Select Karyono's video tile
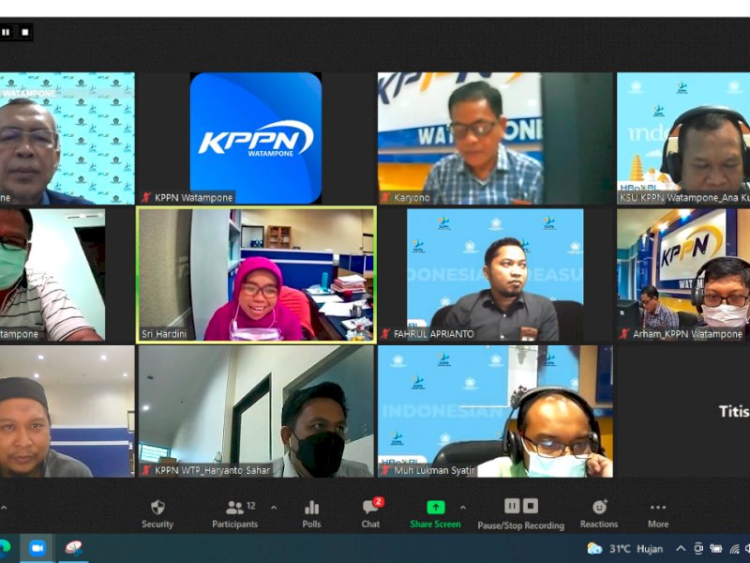Screen dimensions: 750x563 click(495, 138)
